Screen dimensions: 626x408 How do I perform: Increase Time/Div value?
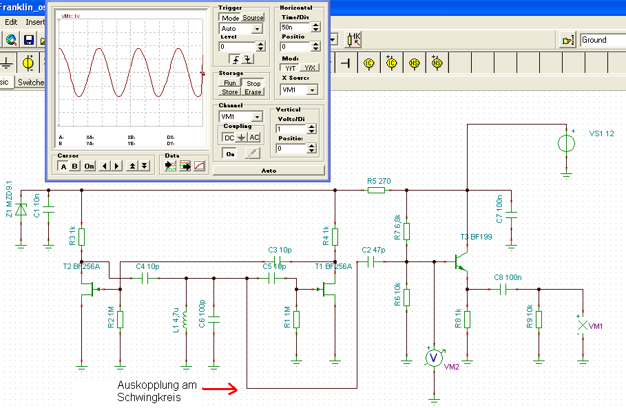click(316, 25)
